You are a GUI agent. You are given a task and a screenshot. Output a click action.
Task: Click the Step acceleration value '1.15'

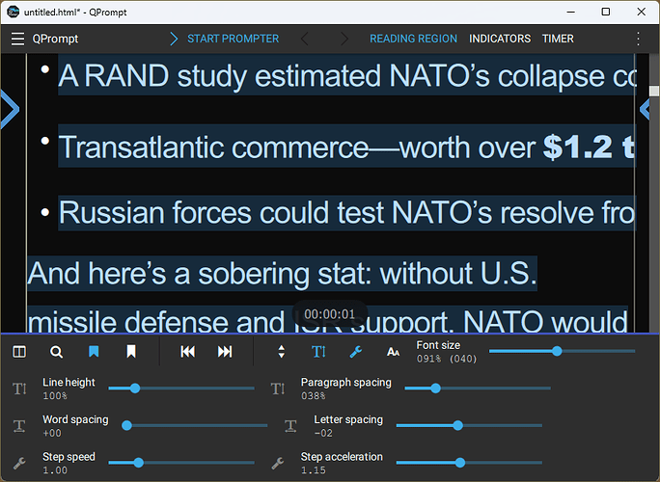[314, 470]
